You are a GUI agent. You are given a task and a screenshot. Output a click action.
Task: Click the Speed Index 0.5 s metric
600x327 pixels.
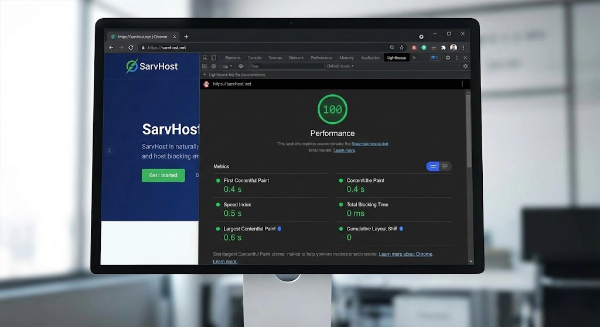(x=272, y=209)
